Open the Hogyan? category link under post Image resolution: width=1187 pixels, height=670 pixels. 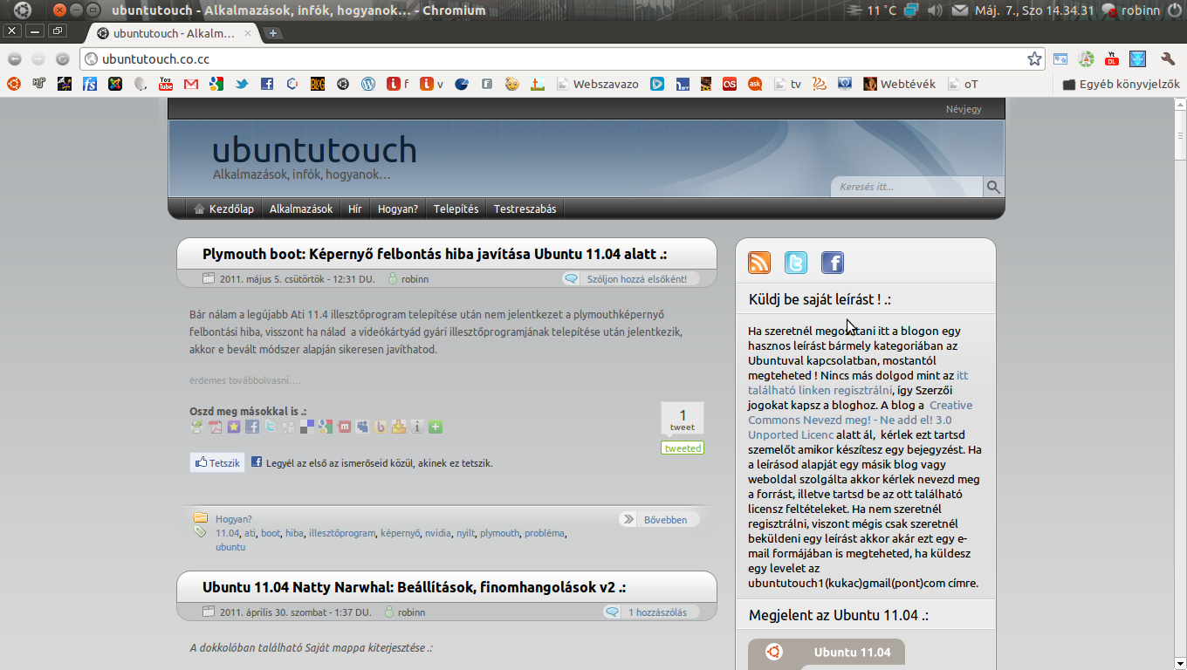coord(233,519)
